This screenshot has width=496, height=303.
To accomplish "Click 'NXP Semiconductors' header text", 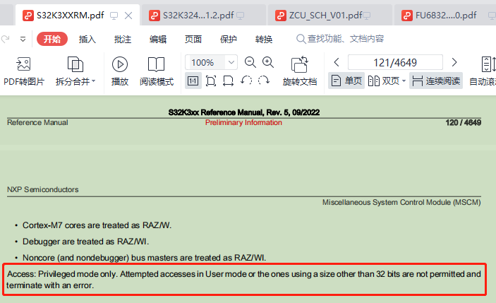I will click(43, 189).
